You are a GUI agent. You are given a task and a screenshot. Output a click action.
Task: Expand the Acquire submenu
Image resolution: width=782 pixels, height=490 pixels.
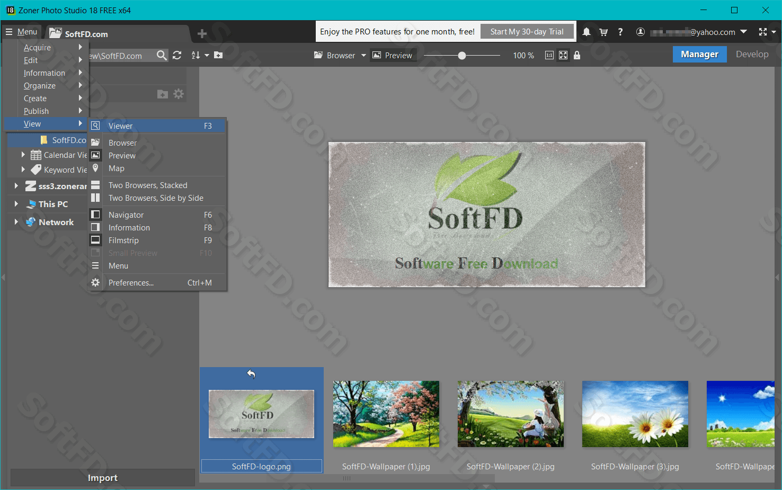point(46,47)
